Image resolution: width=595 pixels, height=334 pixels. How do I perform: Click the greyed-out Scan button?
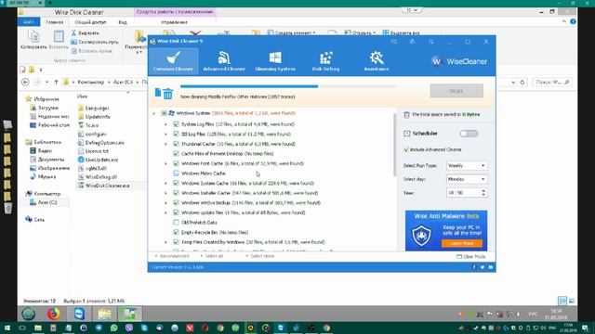[456, 91]
